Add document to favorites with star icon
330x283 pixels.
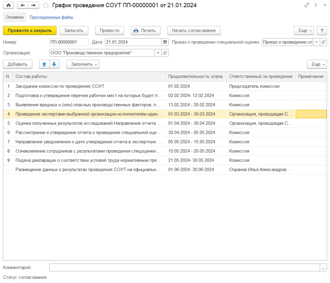click(46, 5)
